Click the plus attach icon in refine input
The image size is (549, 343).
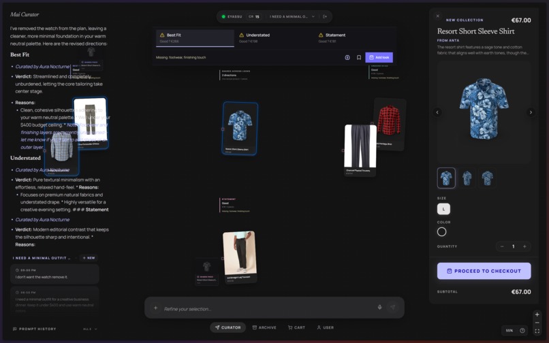(155, 308)
